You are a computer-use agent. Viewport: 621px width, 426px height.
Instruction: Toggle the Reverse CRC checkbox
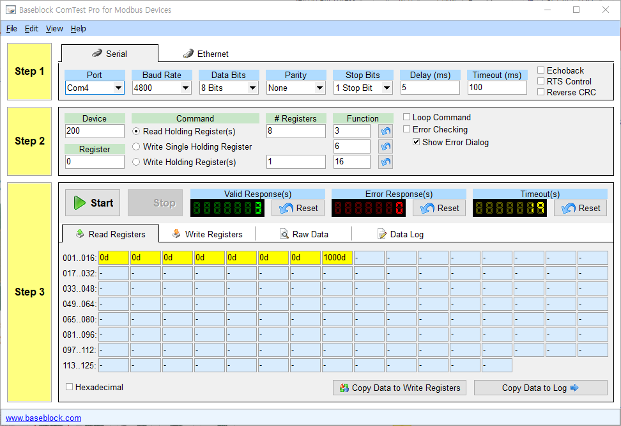[540, 92]
